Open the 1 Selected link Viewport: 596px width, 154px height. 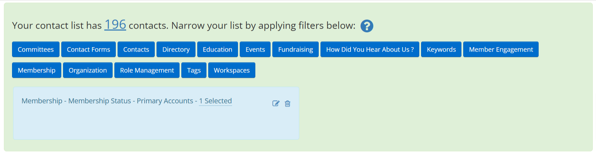coord(215,101)
